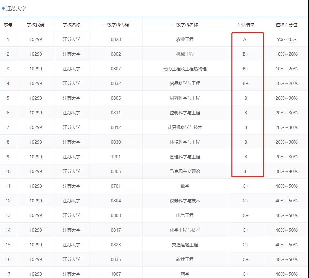Click the 位次百分位 column header
The width and height of the screenshot is (309, 278).
pyautogui.click(x=286, y=24)
